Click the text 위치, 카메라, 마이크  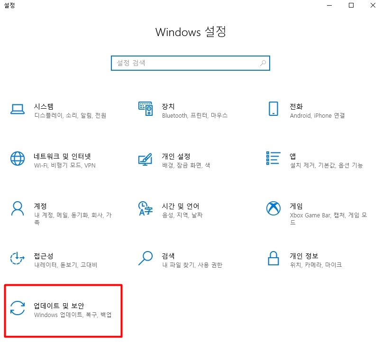click(x=316, y=265)
